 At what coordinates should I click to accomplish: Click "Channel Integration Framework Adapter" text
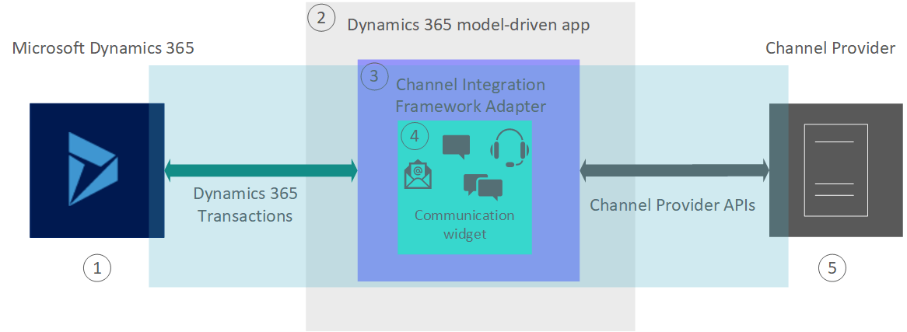471,95
